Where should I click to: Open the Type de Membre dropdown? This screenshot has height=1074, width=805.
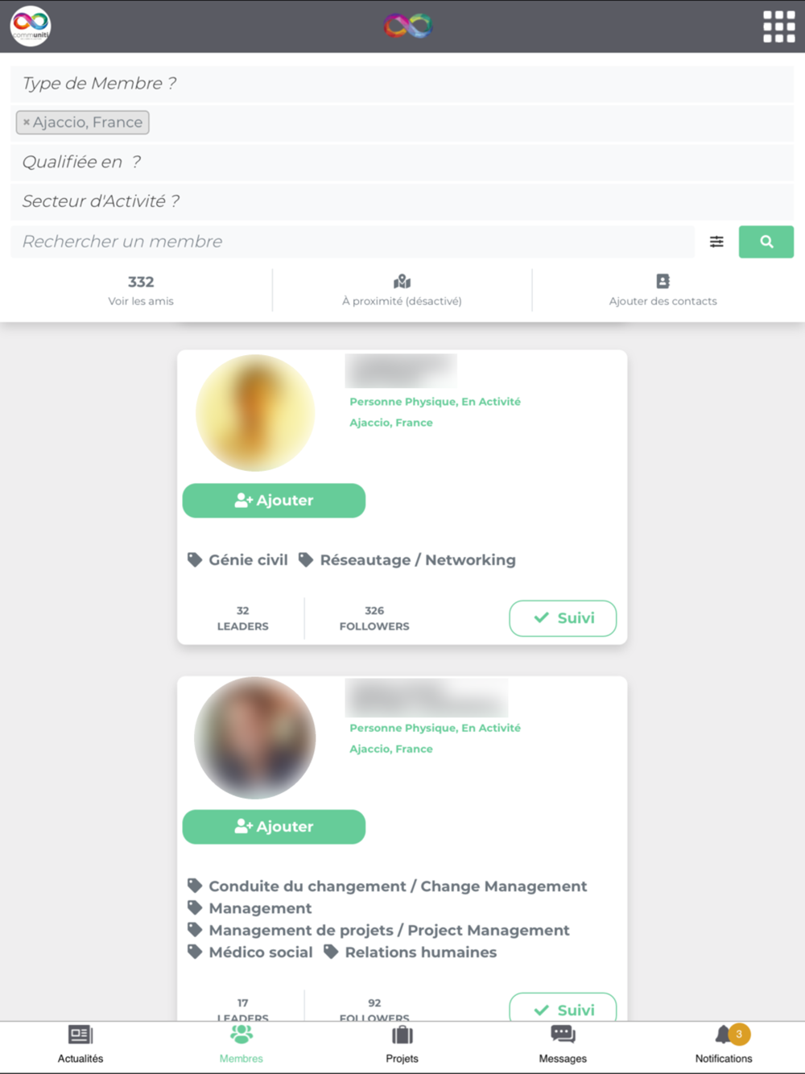[402, 84]
